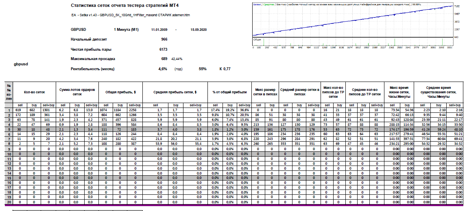The width and height of the screenshot is (467, 211).
Task: Click the '1184' buy profit cell
Action: coord(120,110)
